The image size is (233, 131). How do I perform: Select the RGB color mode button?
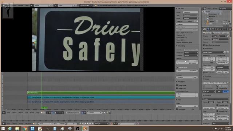226,91
